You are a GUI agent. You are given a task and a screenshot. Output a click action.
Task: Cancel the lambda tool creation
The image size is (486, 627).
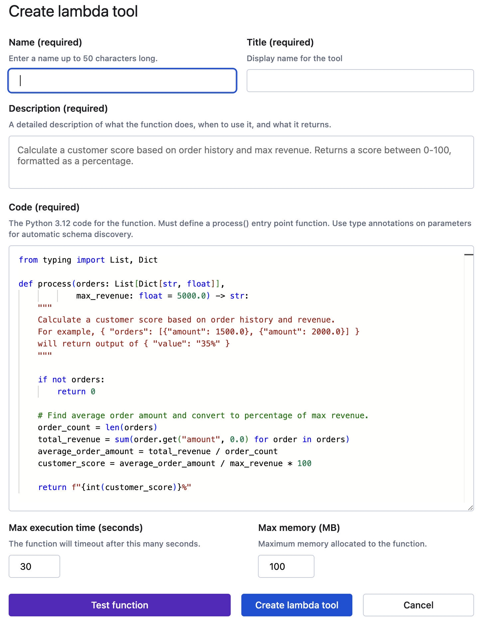pos(418,605)
